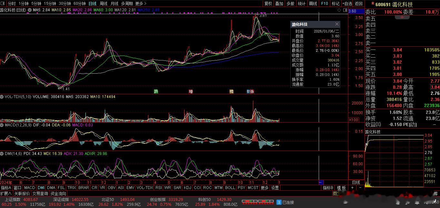Click the blue connection status icon
The width and height of the screenshot is (440, 208).
pos(279,202)
